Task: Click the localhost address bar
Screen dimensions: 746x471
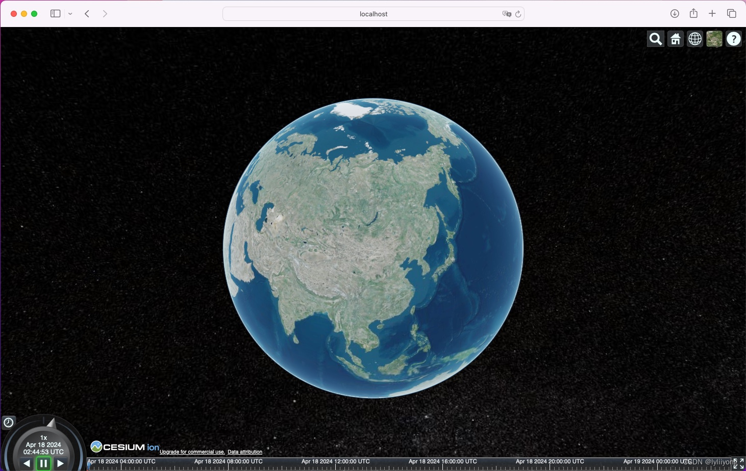Action: [374, 14]
